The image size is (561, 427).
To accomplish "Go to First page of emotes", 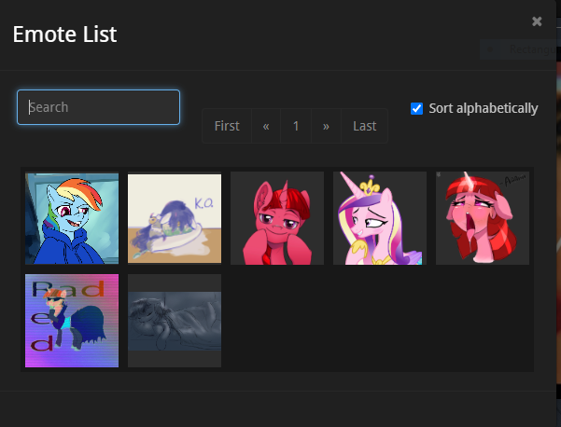I will (x=227, y=126).
